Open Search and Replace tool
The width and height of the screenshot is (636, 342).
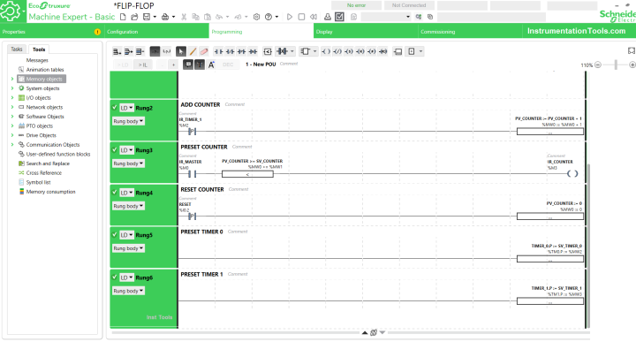click(48, 163)
